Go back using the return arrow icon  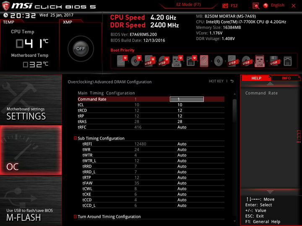[x=232, y=81]
